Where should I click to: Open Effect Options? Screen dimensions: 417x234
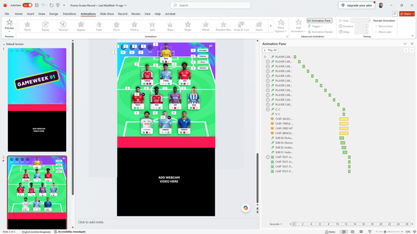281,26
